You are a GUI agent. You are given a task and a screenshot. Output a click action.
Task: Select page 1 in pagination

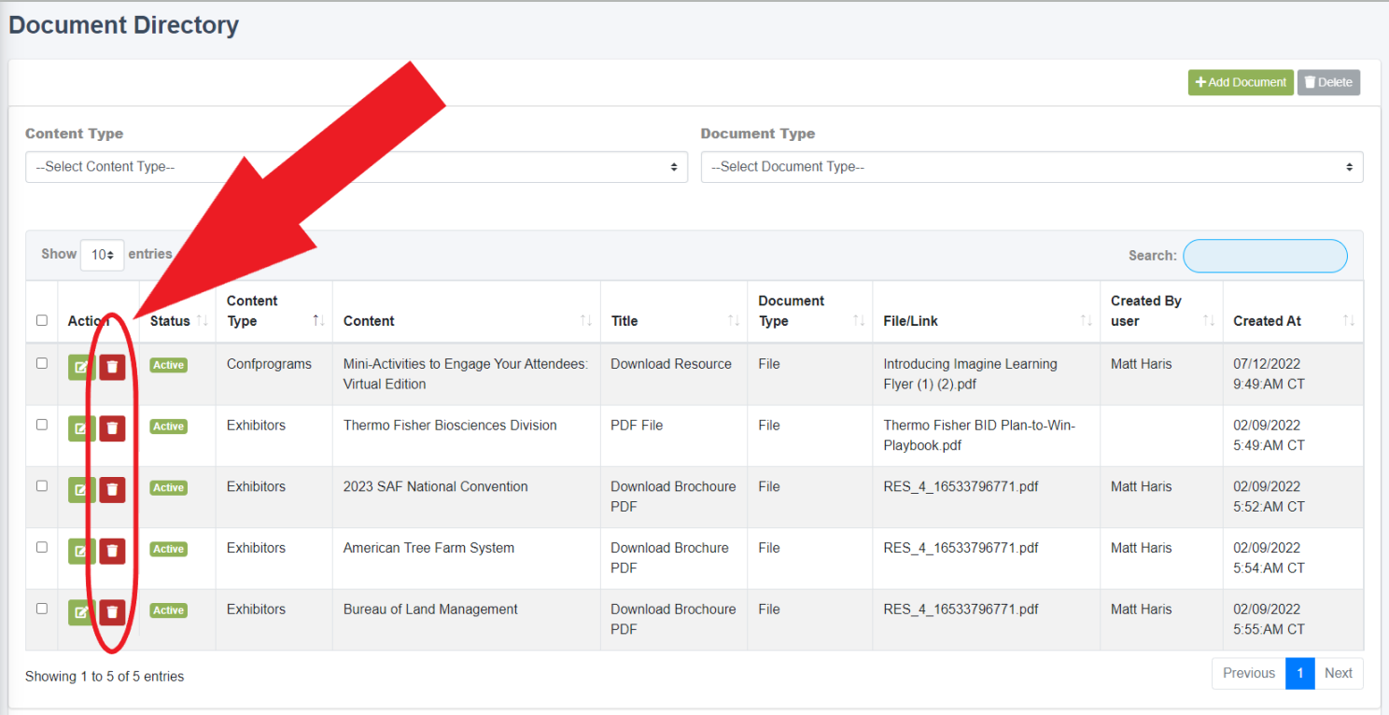(x=1299, y=673)
